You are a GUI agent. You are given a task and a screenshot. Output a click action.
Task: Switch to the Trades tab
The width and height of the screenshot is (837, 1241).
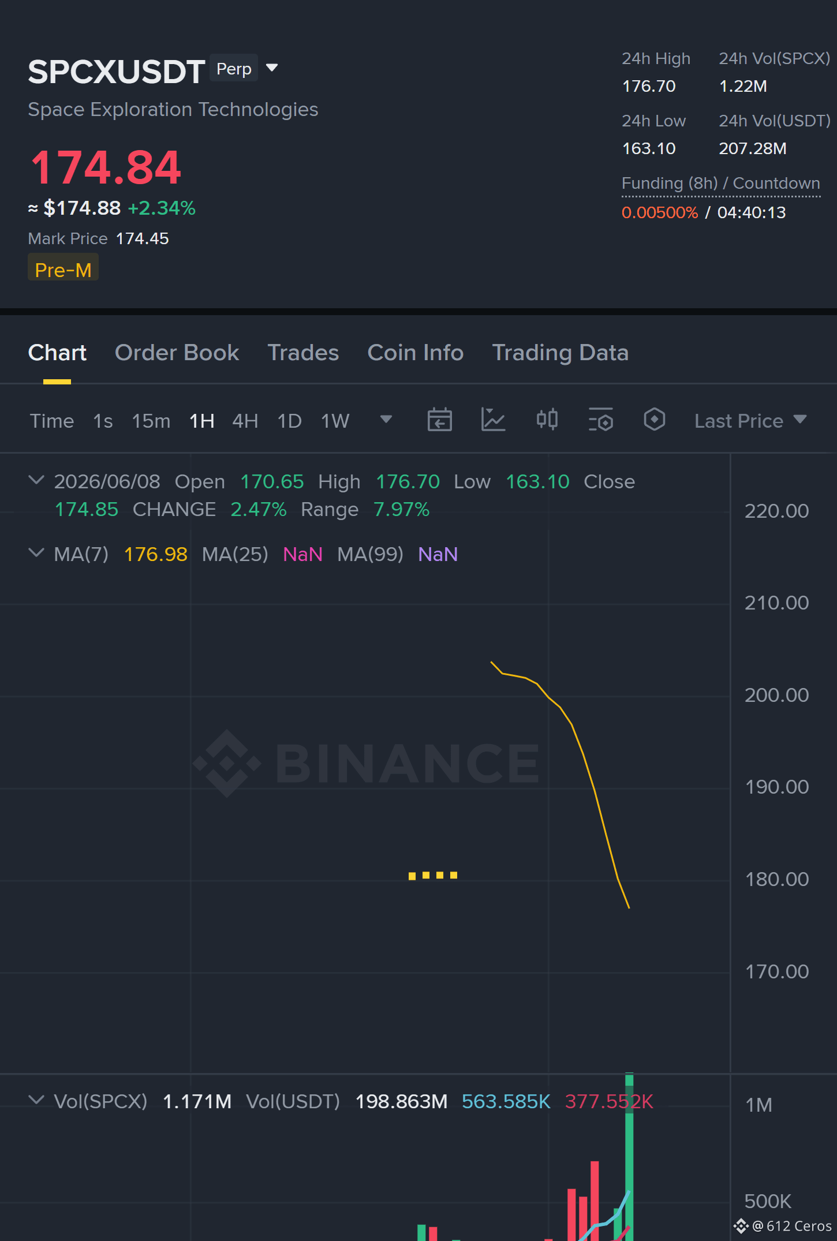[303, 353]
